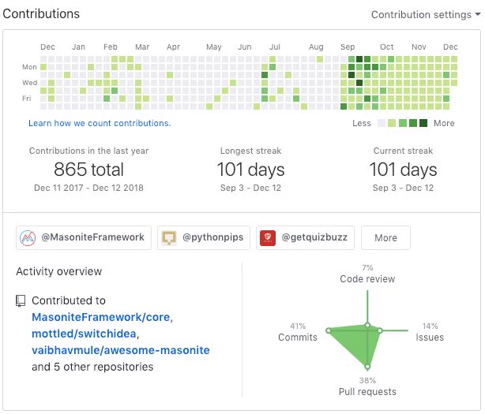The height and width of the screenshot is (414, 485).
Task: Click the 'Wed' weekday label on graph
Action: point(30,83)
